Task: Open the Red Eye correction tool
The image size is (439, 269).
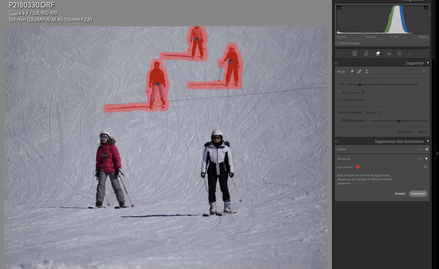Action: coord(389,53)
